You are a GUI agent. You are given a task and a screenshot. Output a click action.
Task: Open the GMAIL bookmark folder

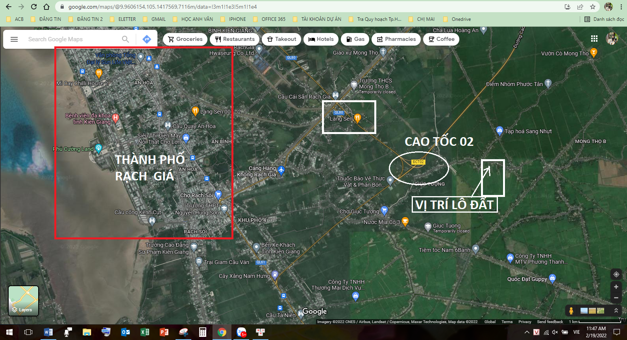click(x=154, y=19)
